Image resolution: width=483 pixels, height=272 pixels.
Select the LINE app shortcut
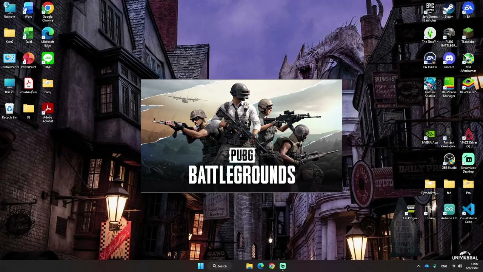coord(48,61)
